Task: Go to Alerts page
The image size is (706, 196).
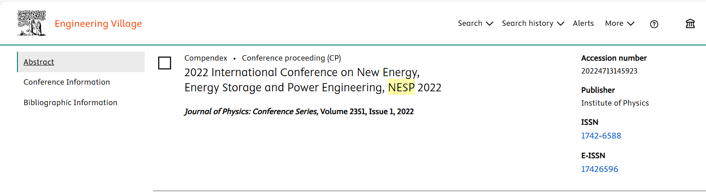Action: click(583, 23)
